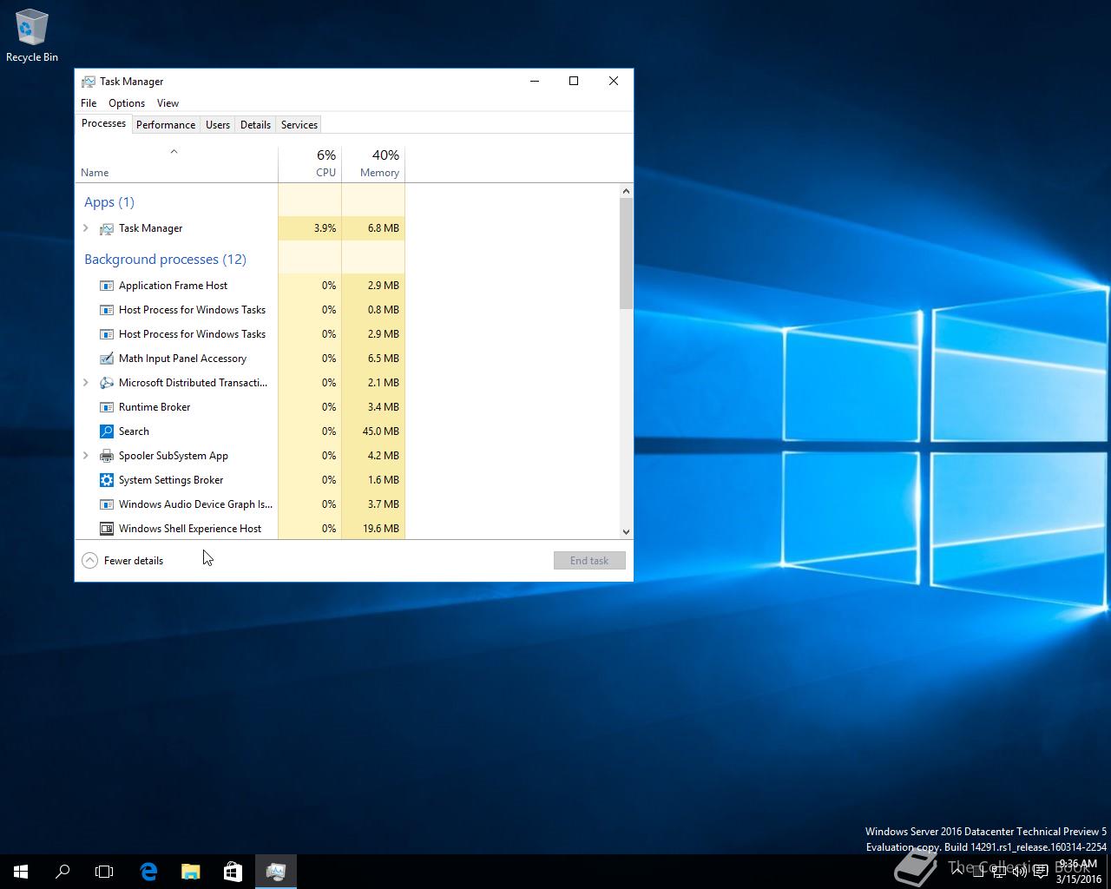Collapse view with Fewer details
This screenshot has height=889, width=1111.
122,561
